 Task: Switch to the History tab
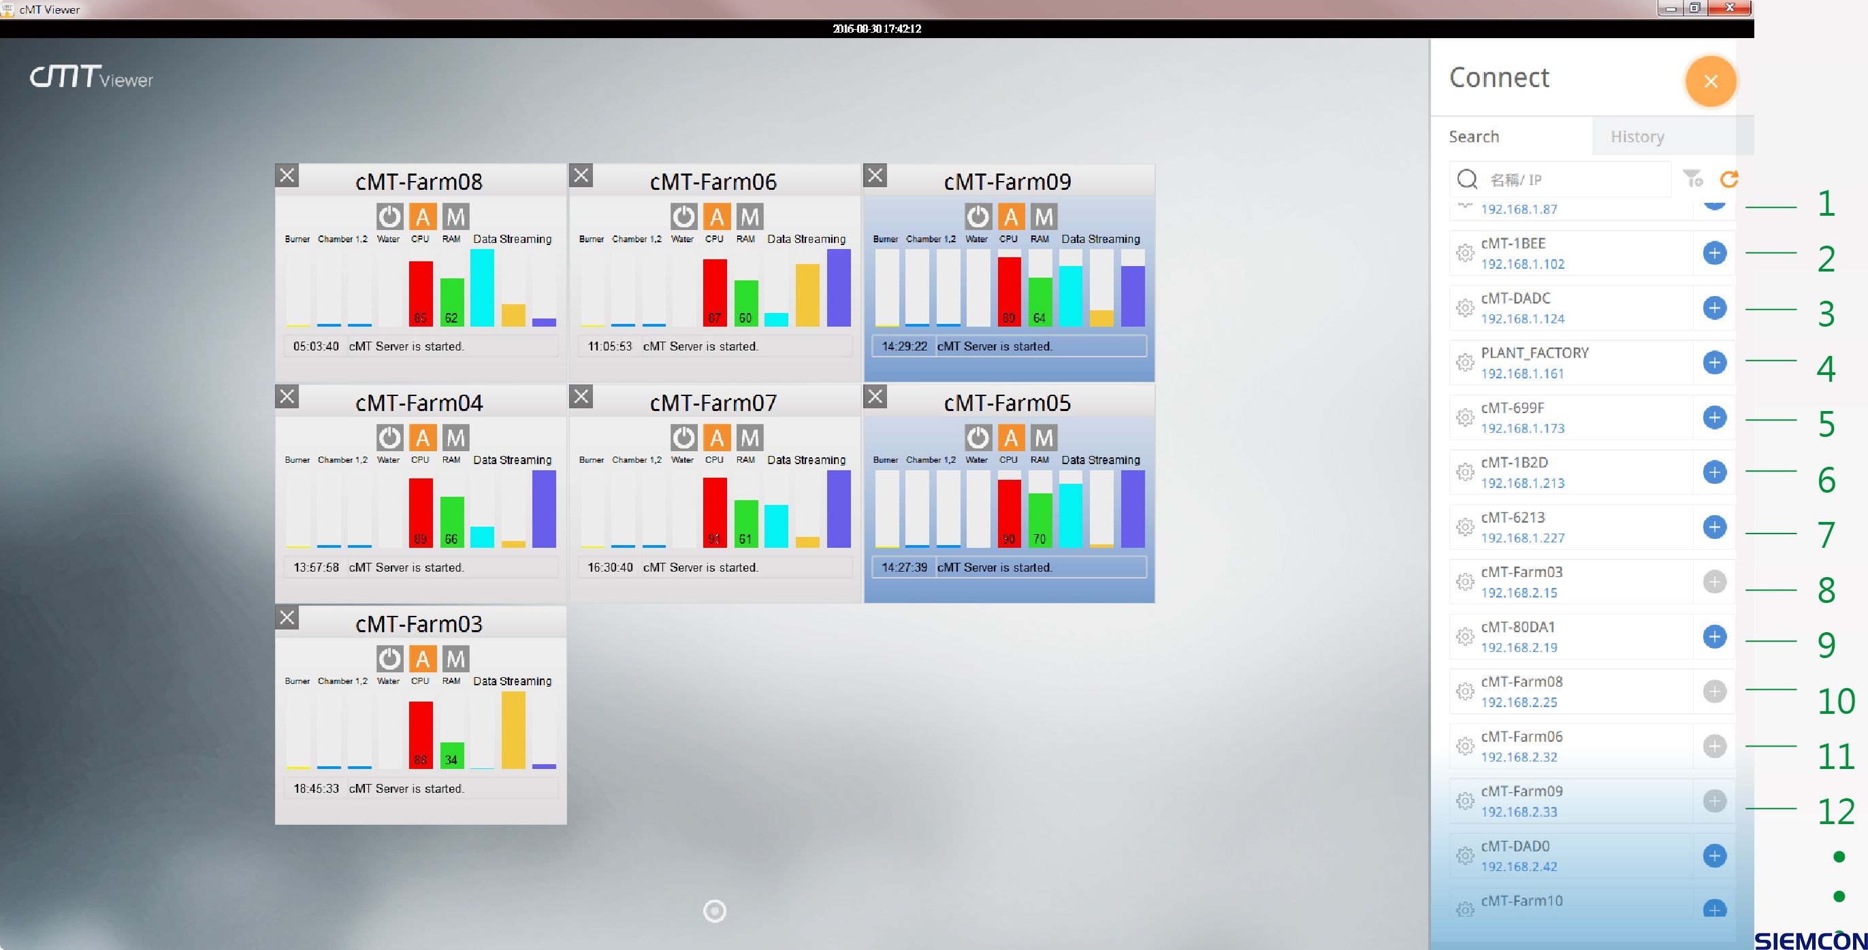(1637, 136)
